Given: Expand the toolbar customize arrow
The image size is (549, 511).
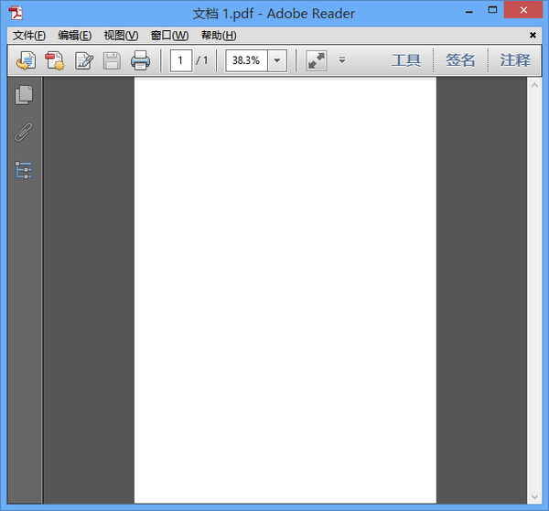Looking at the screenshot, I should coord(342,60).
